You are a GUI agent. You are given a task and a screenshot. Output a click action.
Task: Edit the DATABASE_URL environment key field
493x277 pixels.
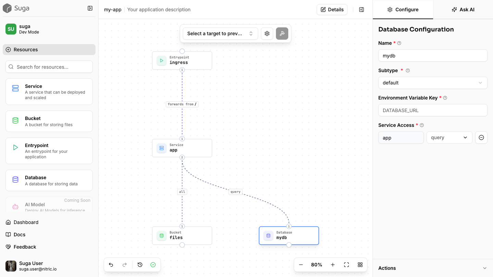coord(433,110)
